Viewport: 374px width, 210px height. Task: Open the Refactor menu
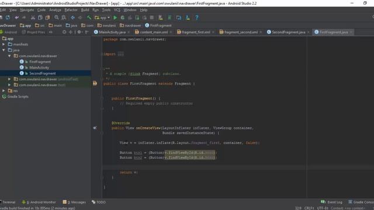(x=71, y=10)
